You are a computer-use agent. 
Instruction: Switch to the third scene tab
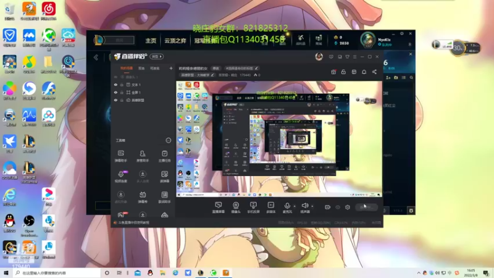click(154, 69)
